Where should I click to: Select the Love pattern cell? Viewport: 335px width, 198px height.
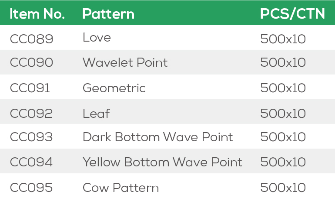pos(97,38)
